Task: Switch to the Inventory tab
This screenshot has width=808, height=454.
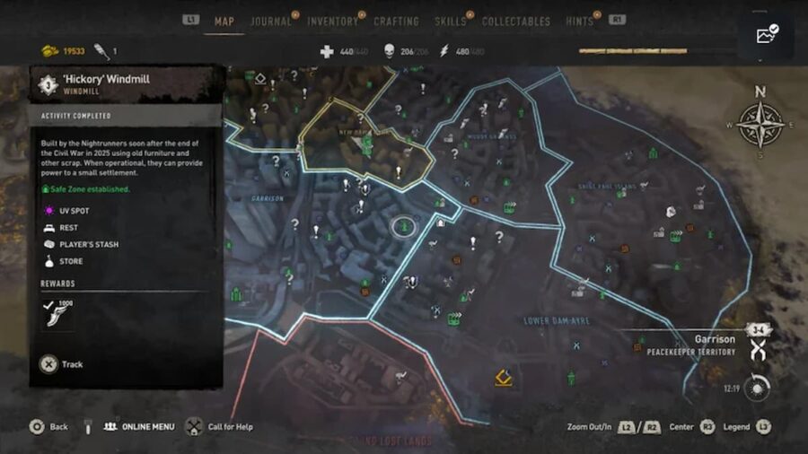Action: tap(332, 22)
